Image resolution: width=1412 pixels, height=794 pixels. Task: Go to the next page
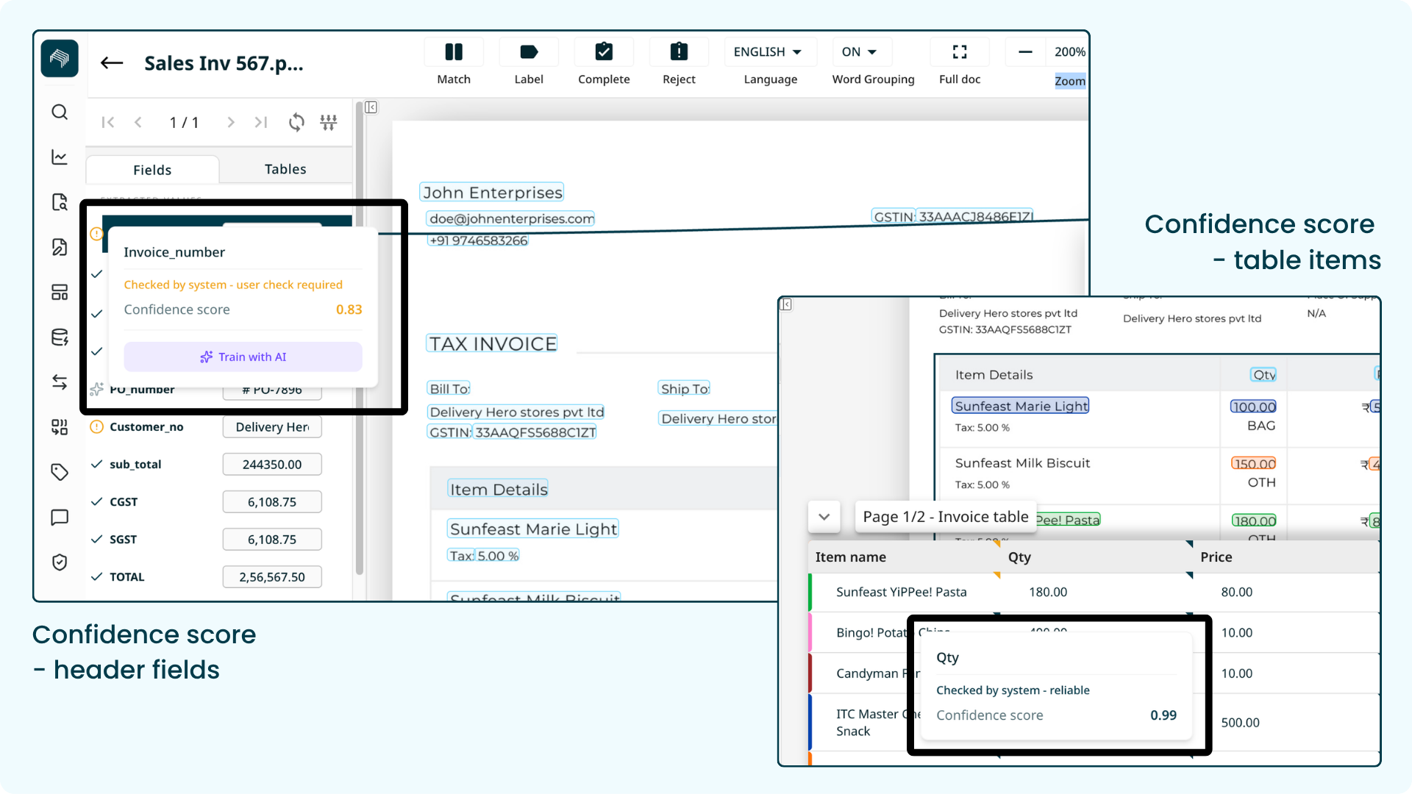click(231, 122)
